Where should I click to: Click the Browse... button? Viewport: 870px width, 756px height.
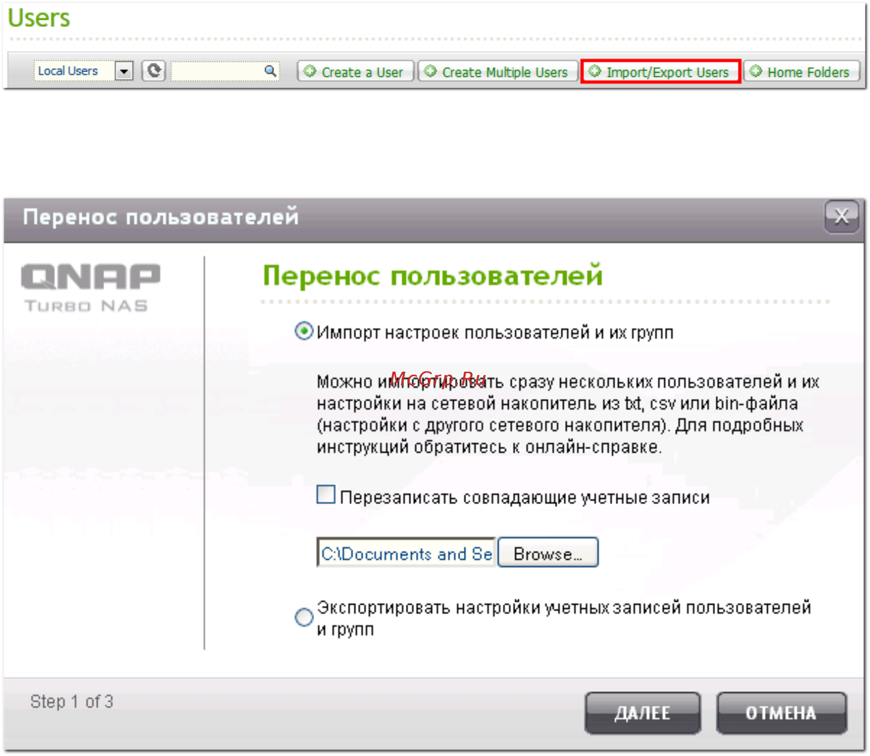tap(548, 552)
